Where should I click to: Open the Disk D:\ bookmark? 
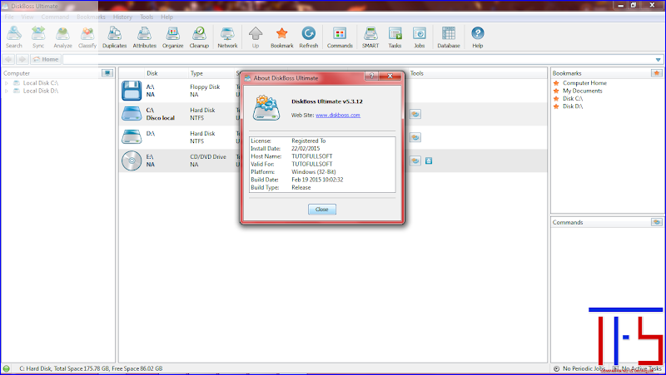tap(573, 106)
